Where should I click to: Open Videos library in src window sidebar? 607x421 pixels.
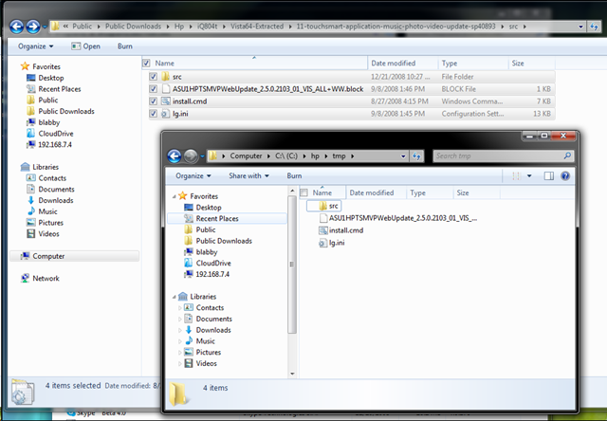48,234
